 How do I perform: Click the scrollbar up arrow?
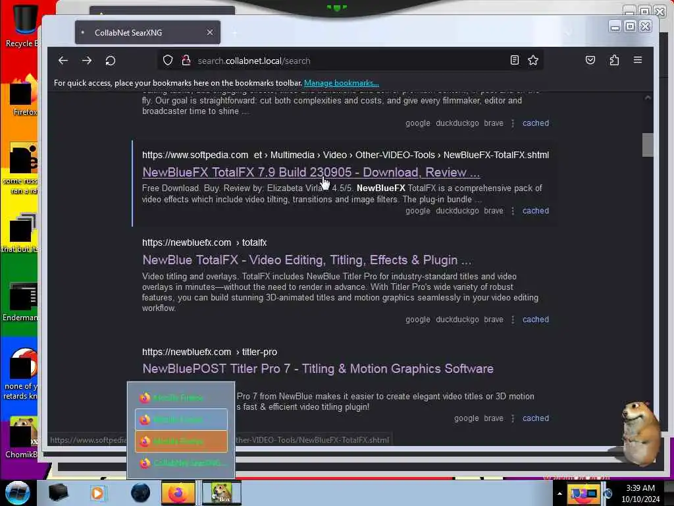point(648,98)
